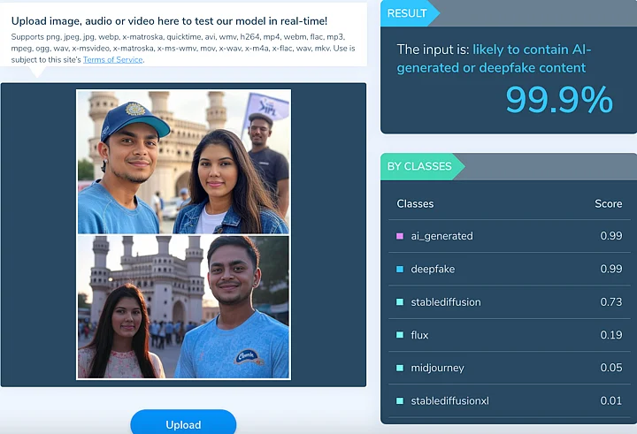
Task: Click the stablediffusionxl class color square
Action: tap(400, 400)
